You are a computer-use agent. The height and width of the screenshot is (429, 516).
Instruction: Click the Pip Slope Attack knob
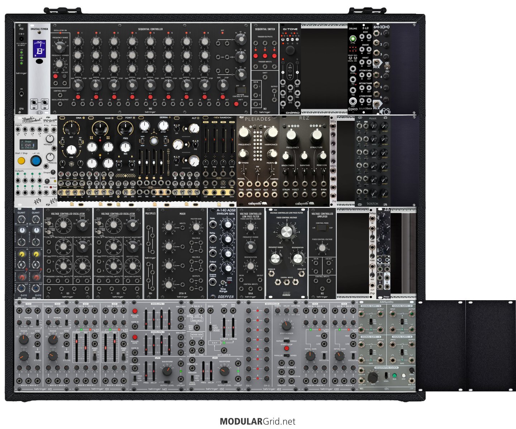click(51, 139)
